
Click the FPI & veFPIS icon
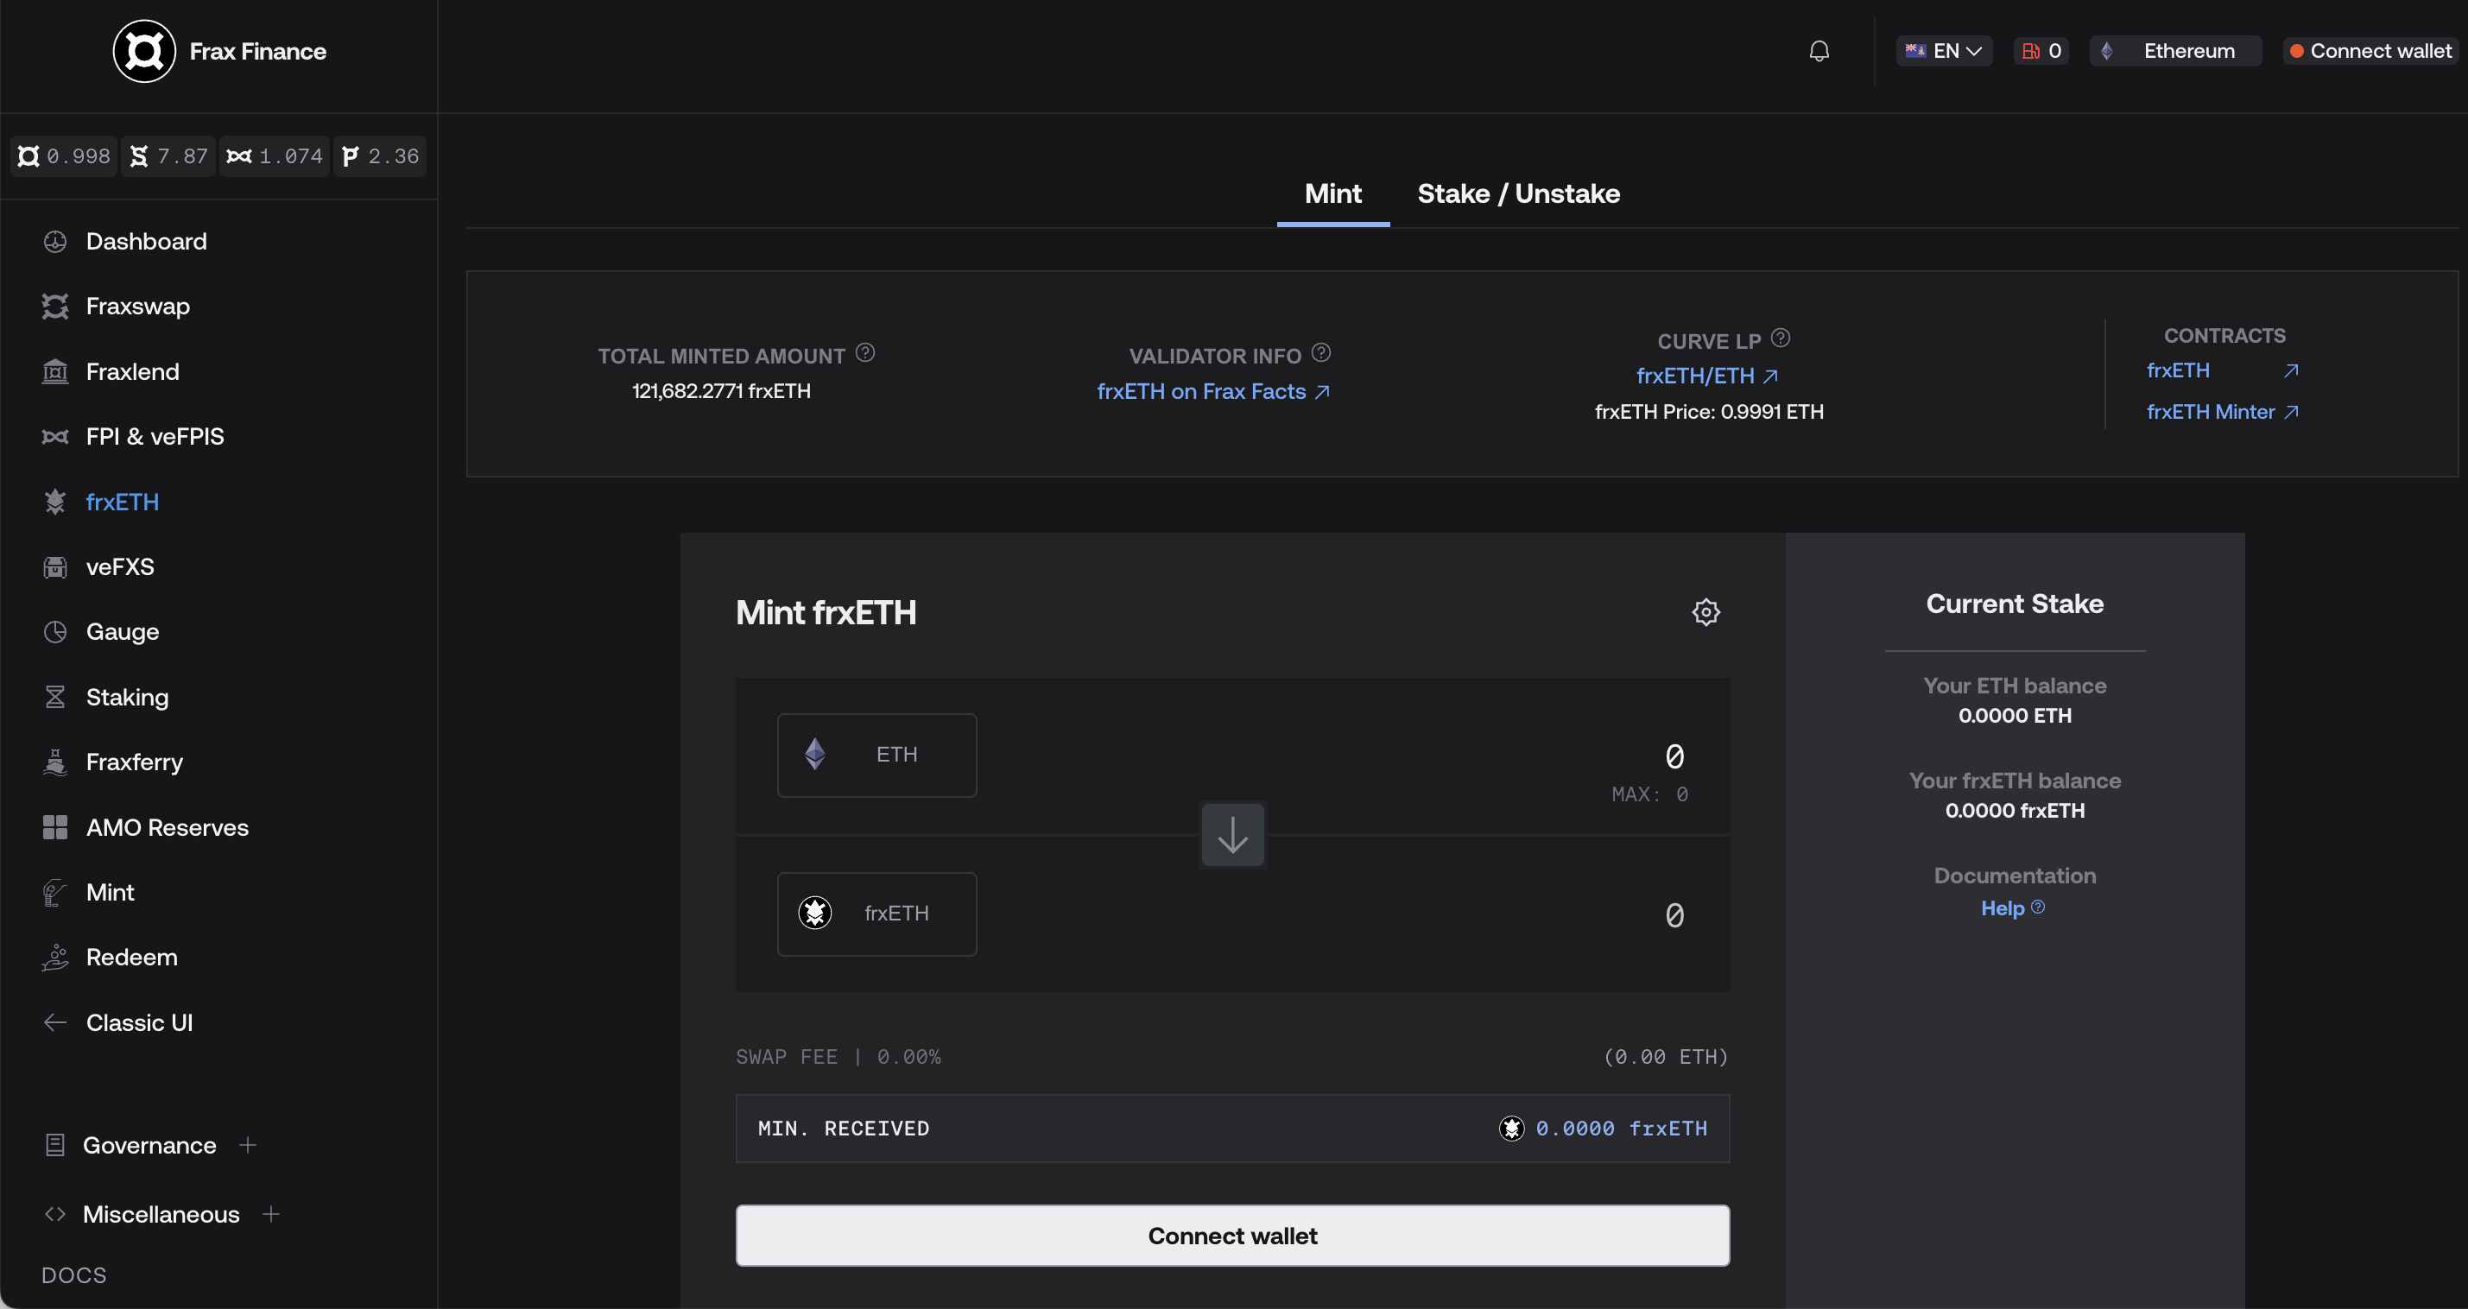pos(54,437)
